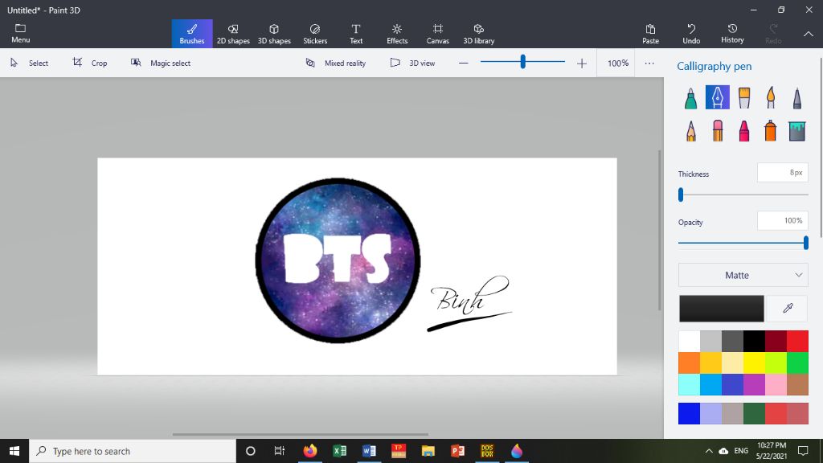Activate Magic select
Image resolution: width=823 pixels, height=463 pixels.
pos(161,63)
